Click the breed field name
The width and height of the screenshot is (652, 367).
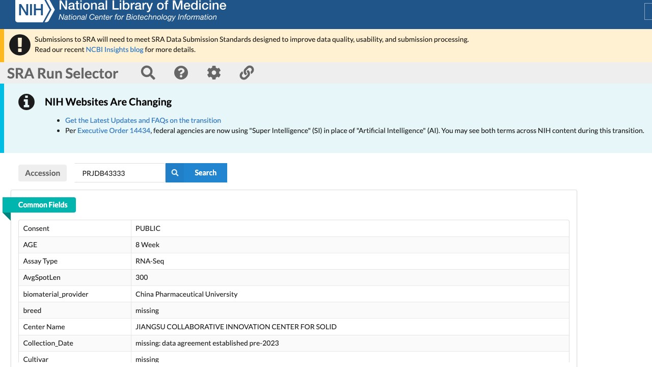[32, 310]
